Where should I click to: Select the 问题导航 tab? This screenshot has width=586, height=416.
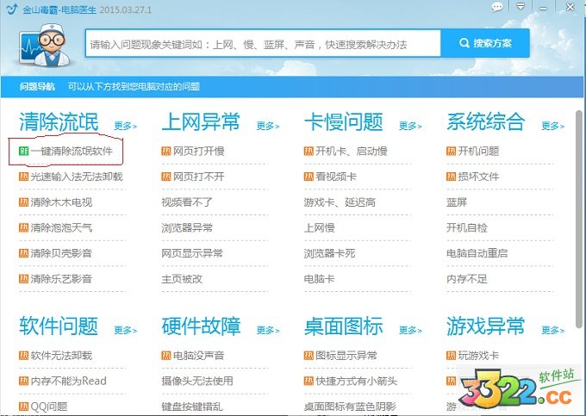(x=37, y=87)
